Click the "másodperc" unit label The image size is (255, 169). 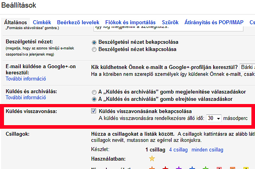point(235,118)
